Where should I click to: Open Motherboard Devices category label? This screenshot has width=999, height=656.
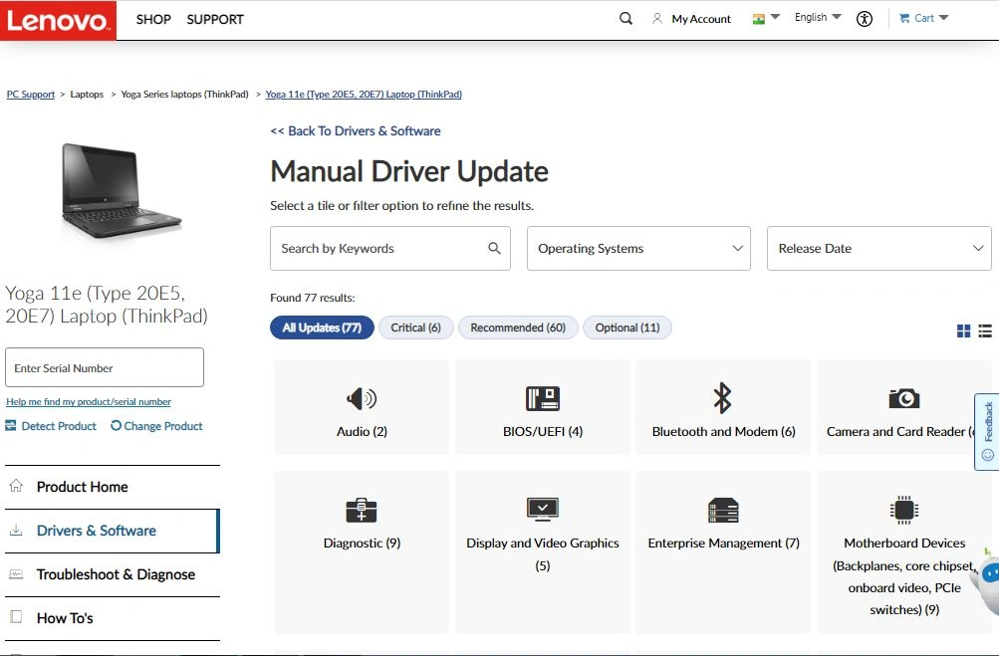click(x=904, y=576)
